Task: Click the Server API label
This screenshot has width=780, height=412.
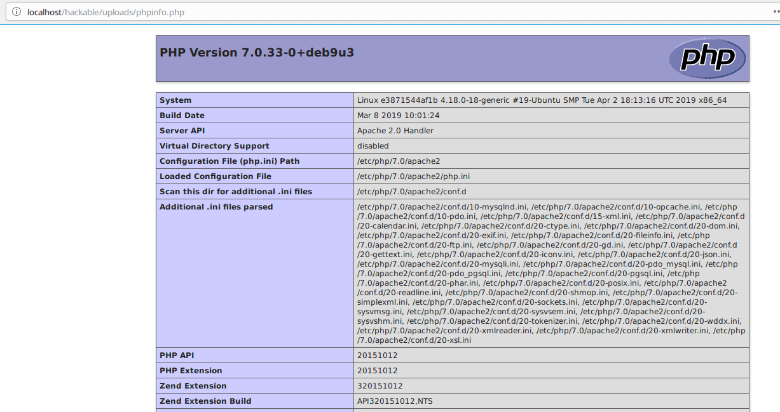Action: 182,131
